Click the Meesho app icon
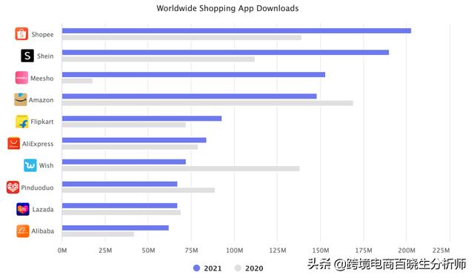 [21, 78]
